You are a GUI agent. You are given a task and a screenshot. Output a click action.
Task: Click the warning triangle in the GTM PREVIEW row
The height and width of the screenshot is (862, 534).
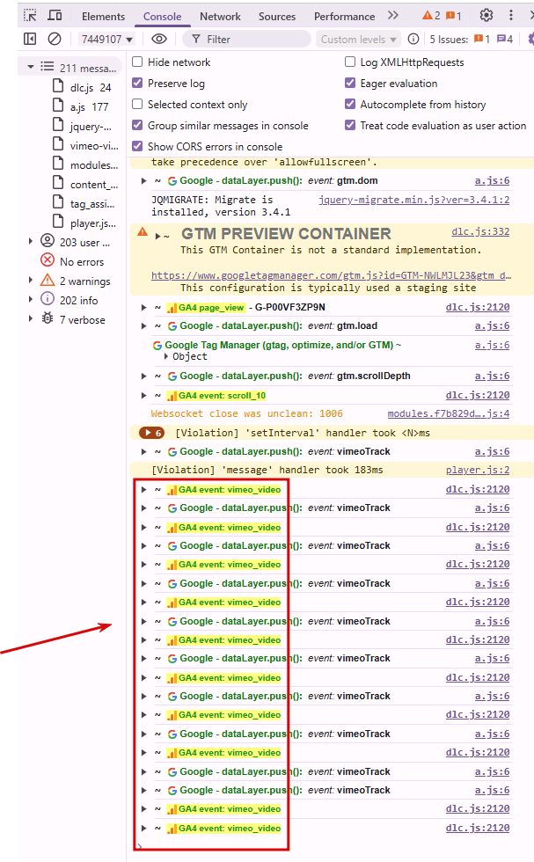143,232
